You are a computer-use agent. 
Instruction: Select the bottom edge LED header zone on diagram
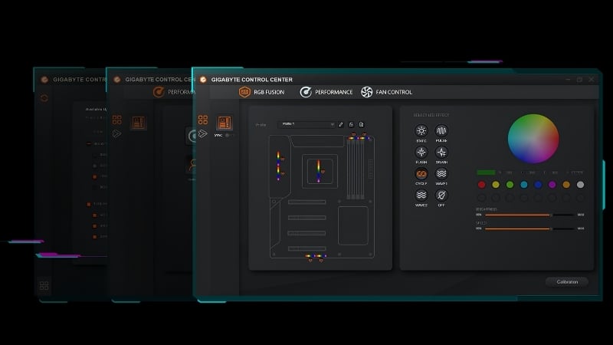click(x=316, y=257)
